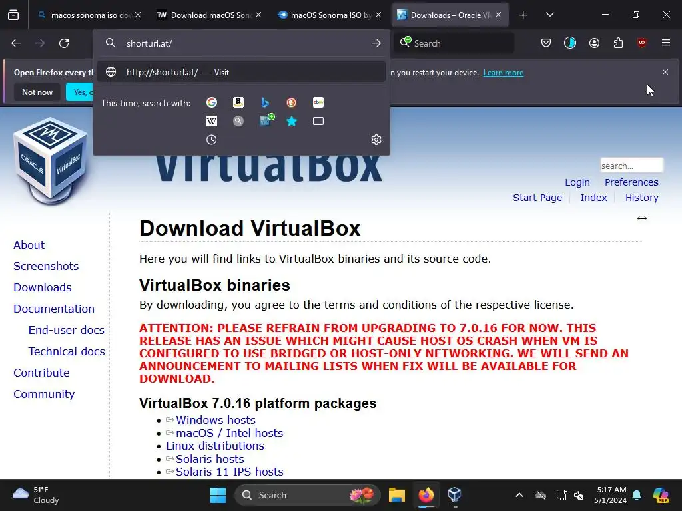Open the Save to Pocket icon

point(546,43)
